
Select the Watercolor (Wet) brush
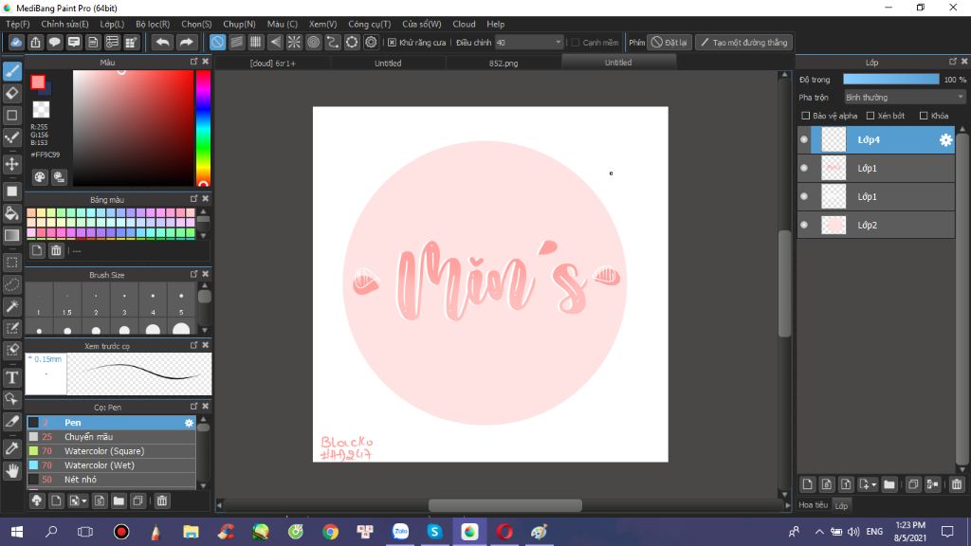point(99,465)
